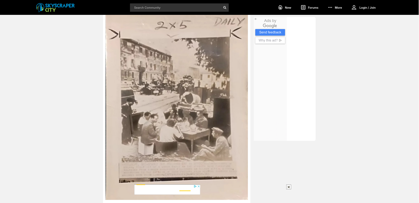Image resolution: width=419 pixels, height=203 pixels.
Task: Open the New posts menu item
Action: coord(288,8)
